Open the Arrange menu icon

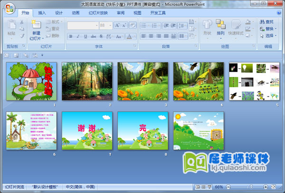[x=220, y=25]
